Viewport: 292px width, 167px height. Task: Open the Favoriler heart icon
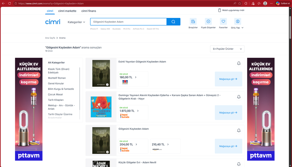[223, 22]
